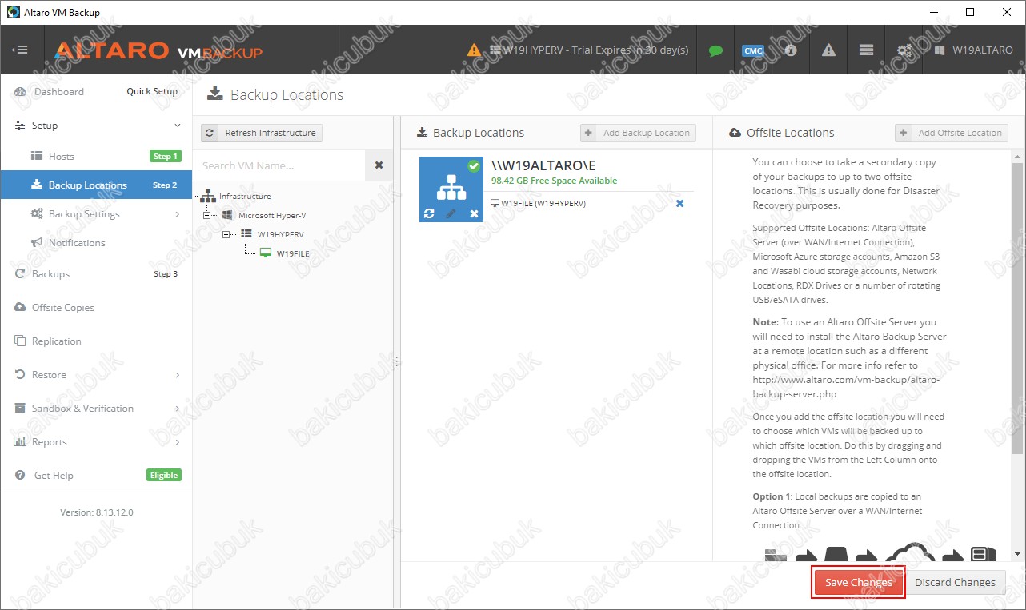Screen dimensions: 1026x610
Task: Select Backup Locations Step 2 menu item
Action: (x=96, y=185)
